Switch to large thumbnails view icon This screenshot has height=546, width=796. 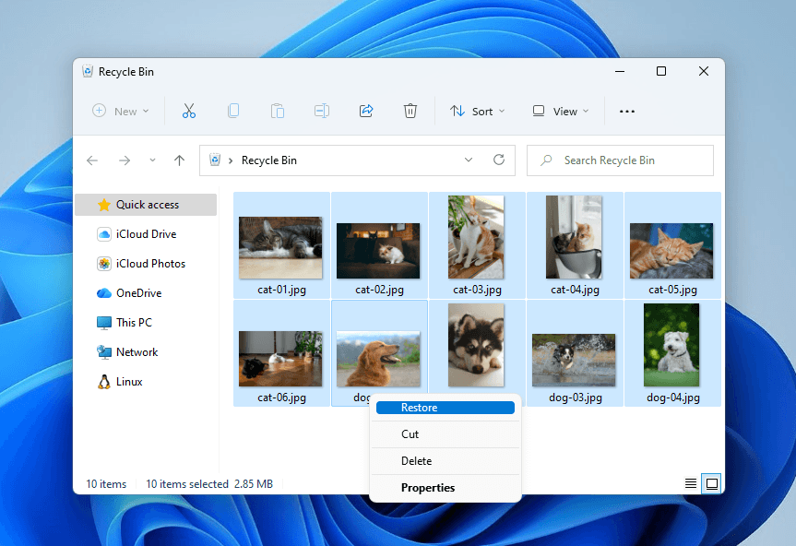(712, 483)
